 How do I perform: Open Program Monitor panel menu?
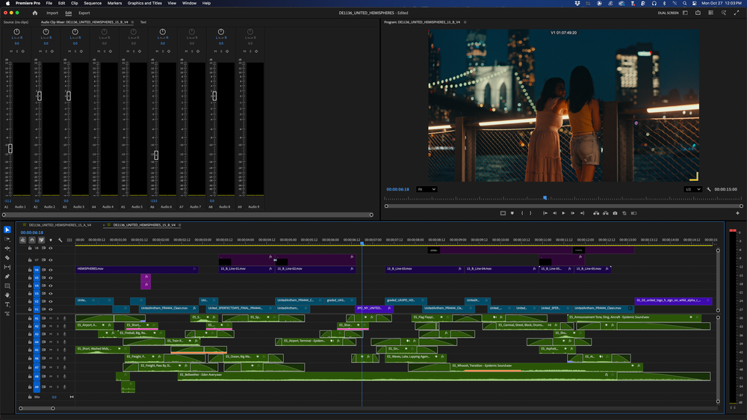pyautogui.click(x=465, y=22)
